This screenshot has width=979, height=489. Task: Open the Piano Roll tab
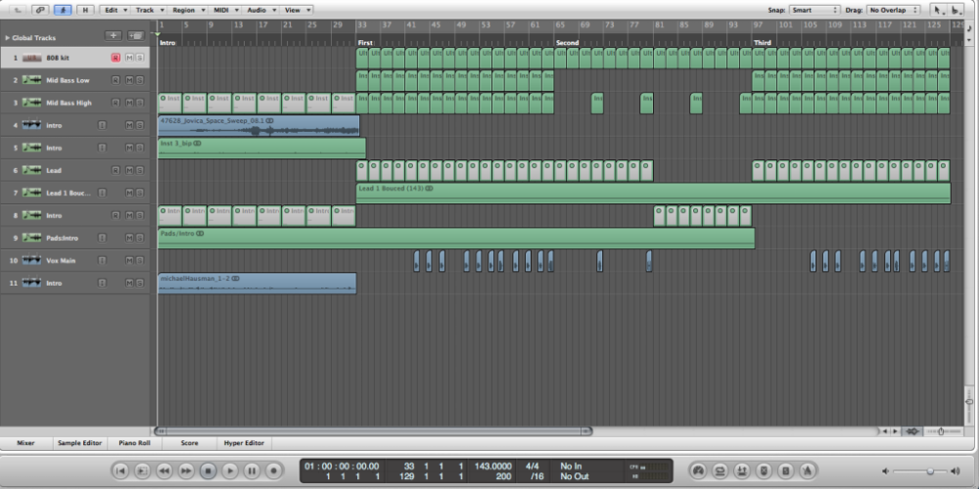click(x=135, y=443)
